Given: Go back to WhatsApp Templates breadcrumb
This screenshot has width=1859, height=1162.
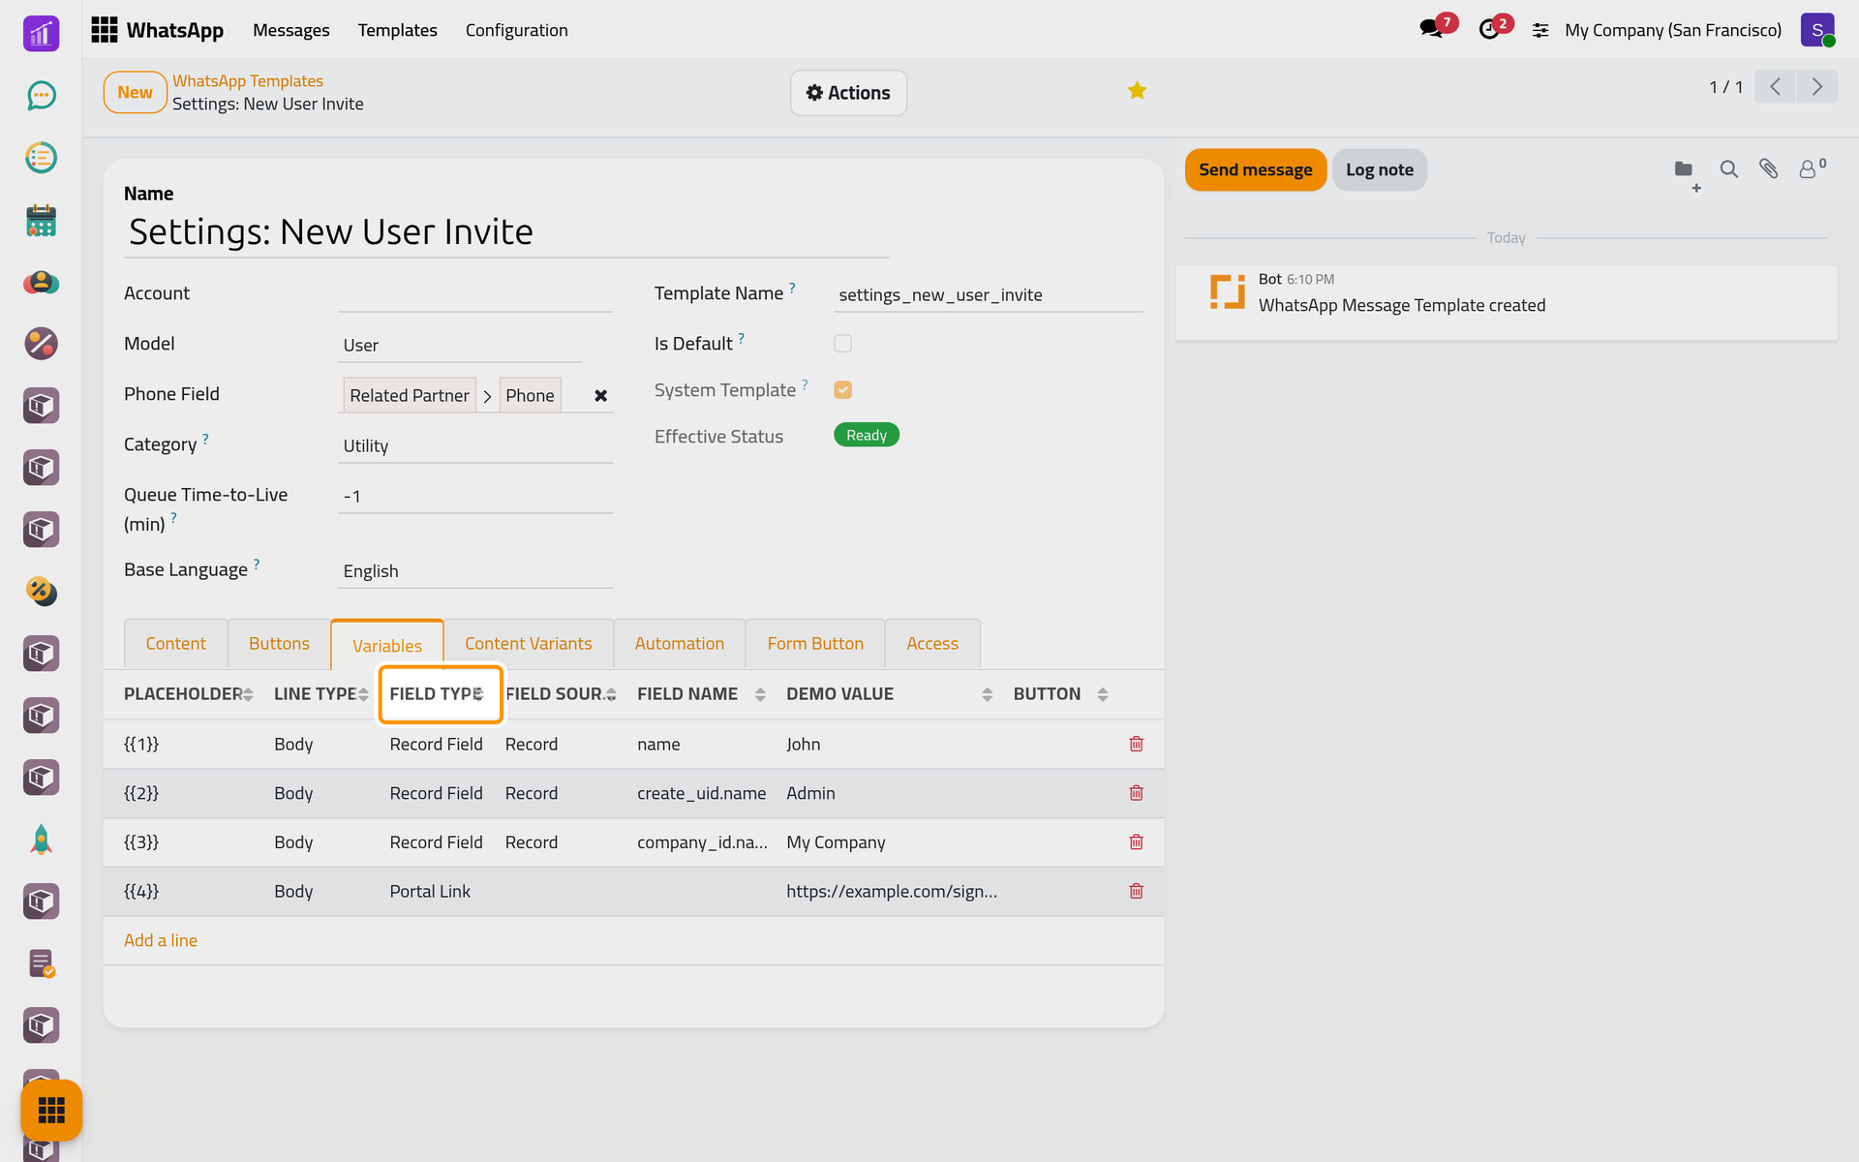Looking at the screenshot, I should point(248,81).
